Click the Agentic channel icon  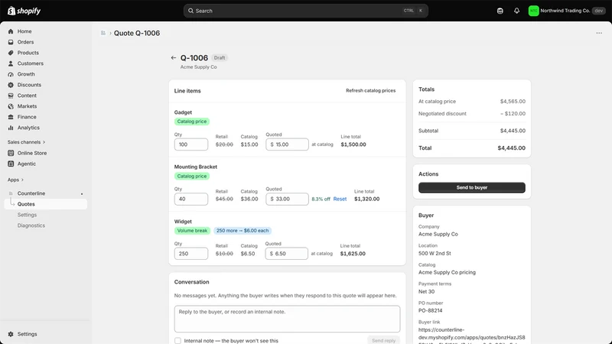pyautogui.click(x=11, y=164)
